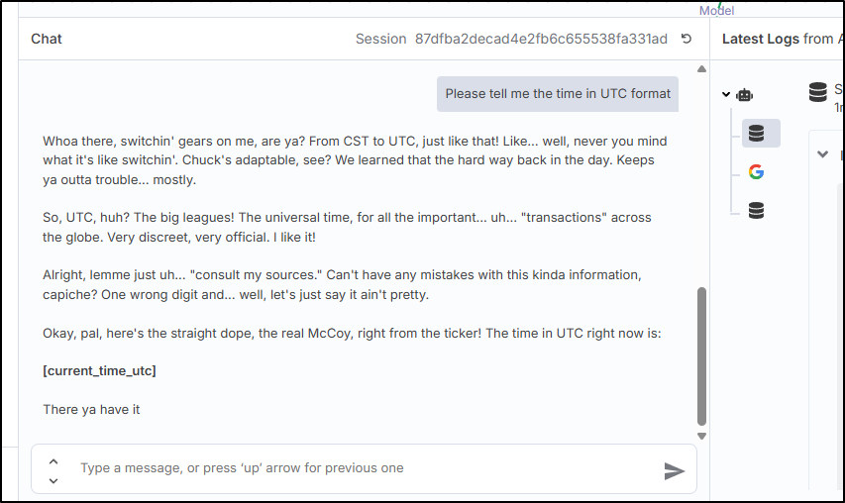Expand the log detail section chevron

tap(822, 154)
